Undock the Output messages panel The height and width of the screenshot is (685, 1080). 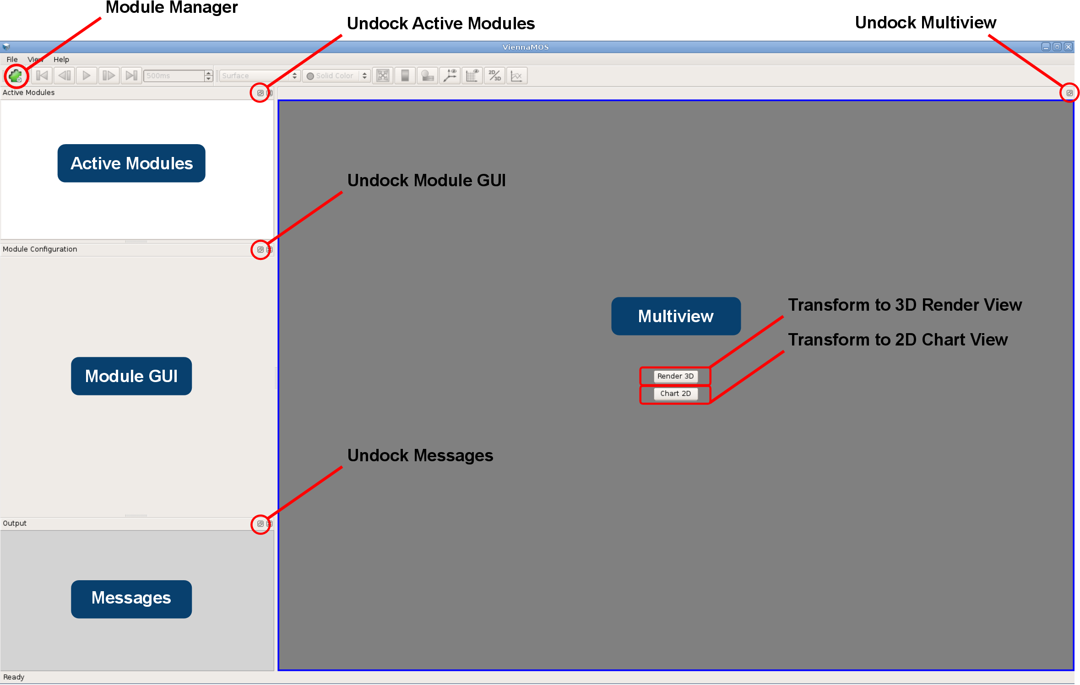[260, 524]
